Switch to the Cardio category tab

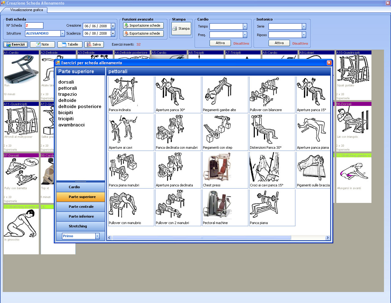point(81,187)
